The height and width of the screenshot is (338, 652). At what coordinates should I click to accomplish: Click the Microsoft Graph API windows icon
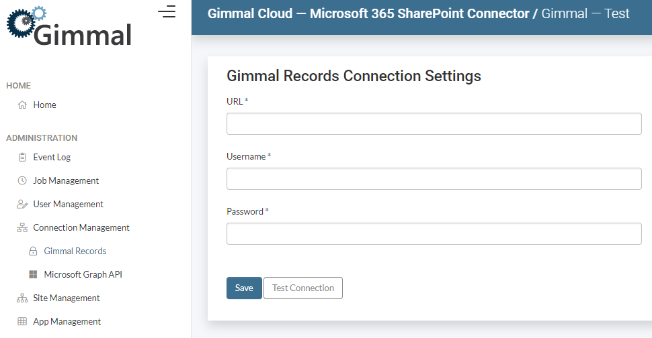point(33,275)
